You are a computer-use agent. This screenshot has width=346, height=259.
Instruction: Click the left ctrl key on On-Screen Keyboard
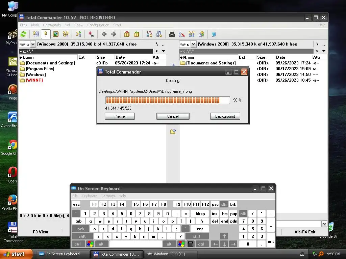77,244
